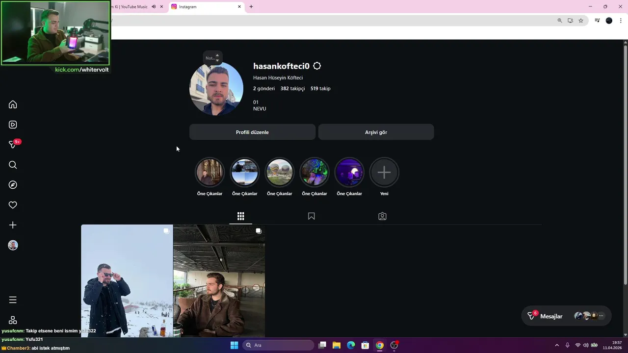Open the clock showing 19:57

click(612, 345)
